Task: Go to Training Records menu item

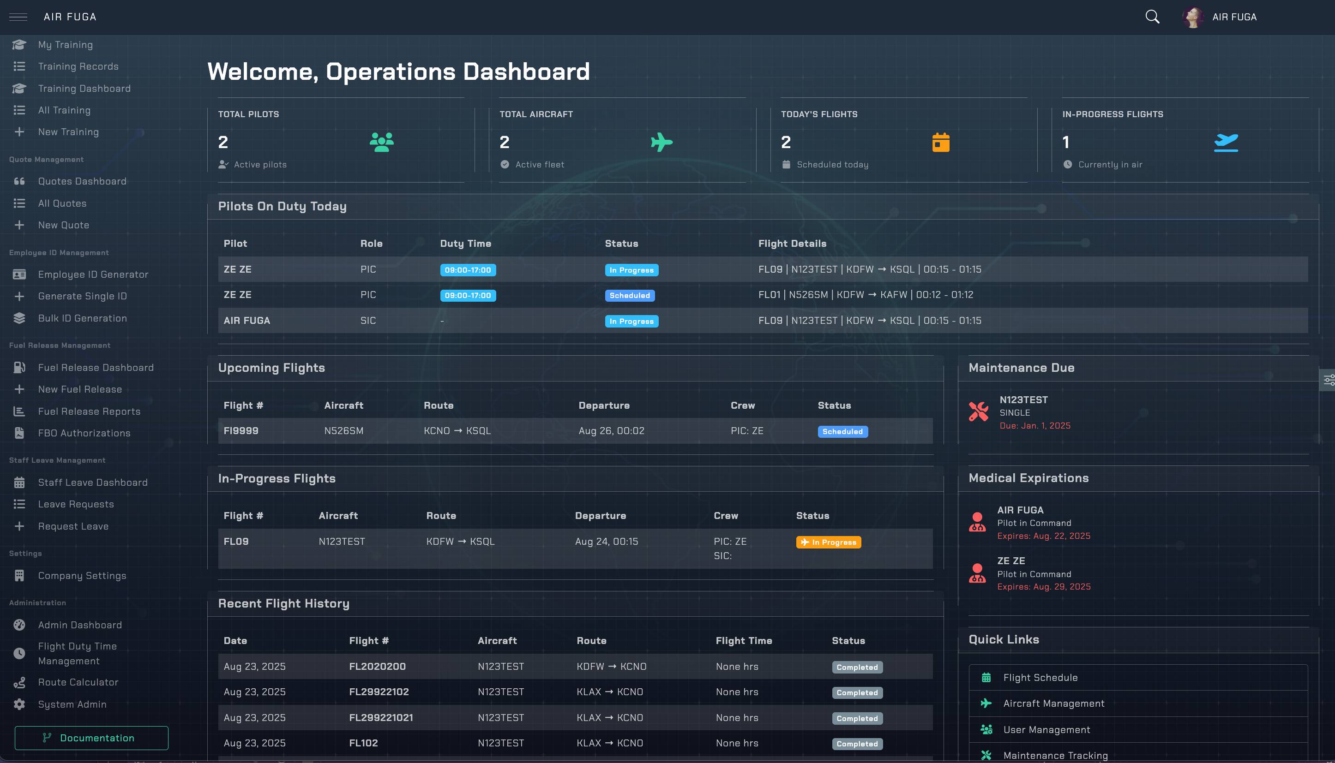Action: [x=78, y=66]
